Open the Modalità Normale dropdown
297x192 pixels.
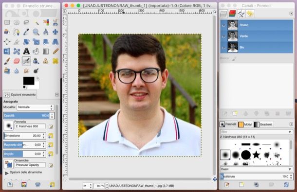click(x=36, y=107)
